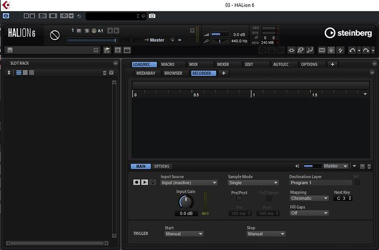Image resolution: width=379 pixels, height=250 pixels.
Task: Switch to the MIXER tab
Action: (x=223, y=65)
